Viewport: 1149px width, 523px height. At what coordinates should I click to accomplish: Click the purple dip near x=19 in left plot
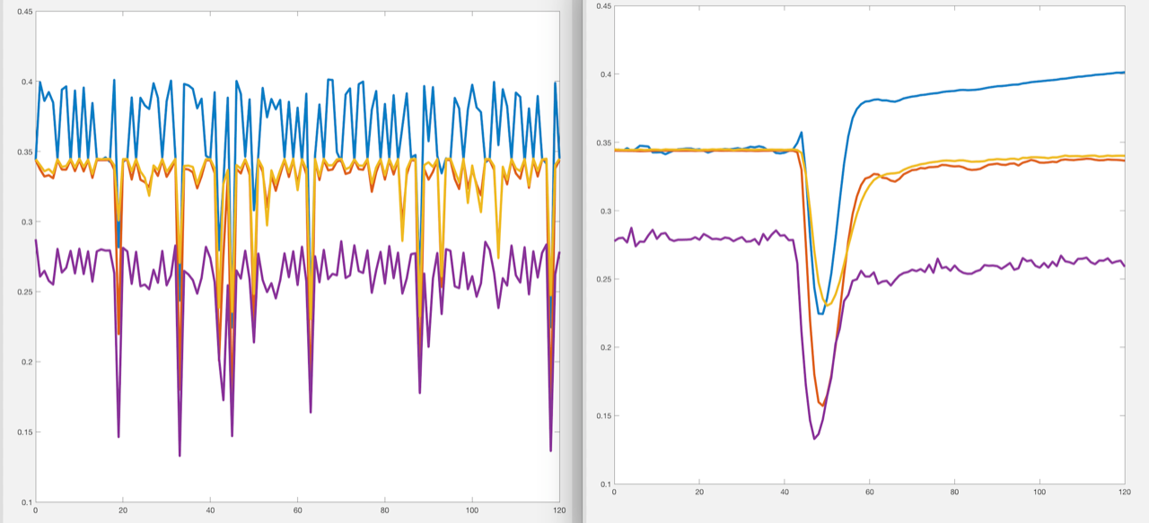(x=118, y=436)
